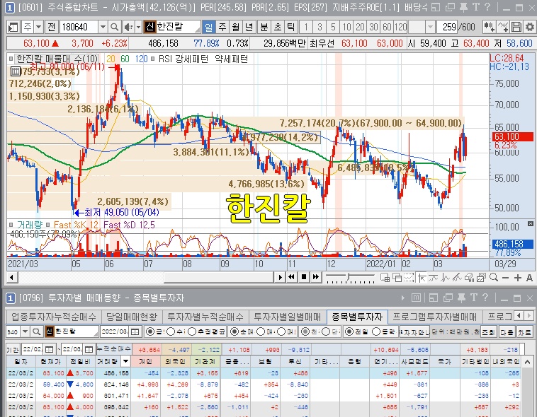The height and width of the screenshot is (417, 537).
Task: Select 금액 radio button
Action: pos(149,331)
